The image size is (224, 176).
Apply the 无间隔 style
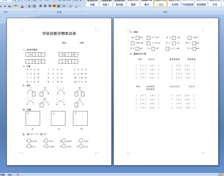point(174,3)
